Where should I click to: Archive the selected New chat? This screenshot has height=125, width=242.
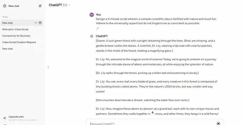[x=40, y=23]
